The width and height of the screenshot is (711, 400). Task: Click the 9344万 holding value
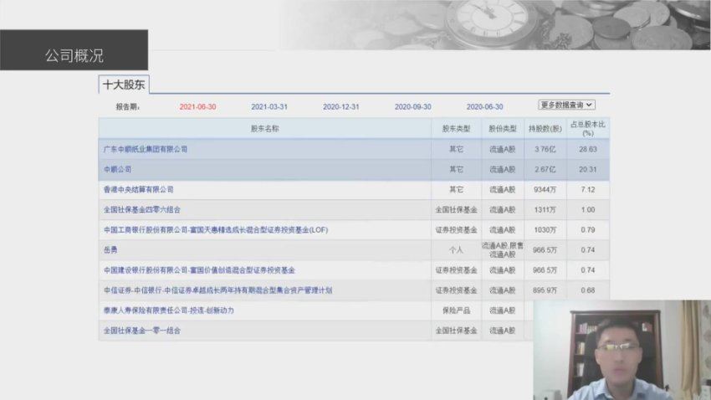click(545, 190)
